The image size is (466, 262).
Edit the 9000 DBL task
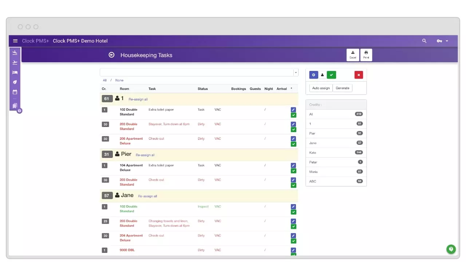(293, 250)
